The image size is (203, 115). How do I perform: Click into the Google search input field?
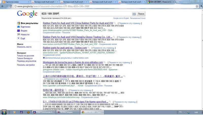coord(86,14)
